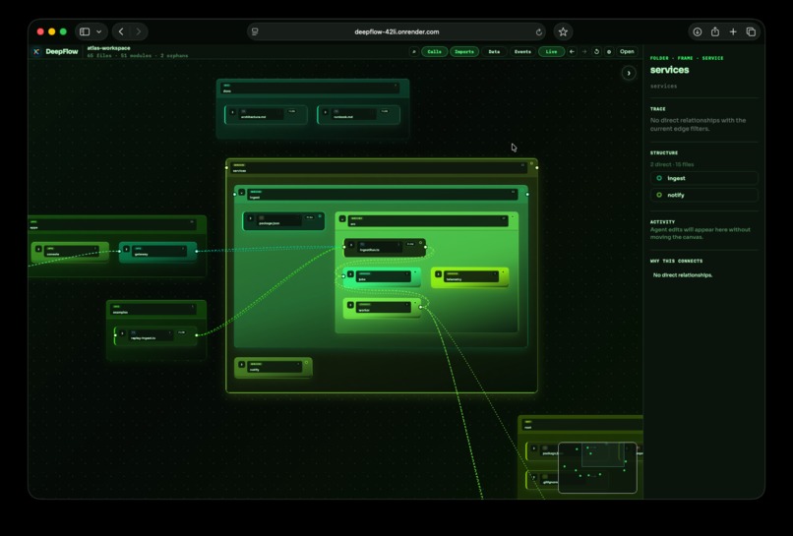Go back in Safari history

(x=121, y=31)
